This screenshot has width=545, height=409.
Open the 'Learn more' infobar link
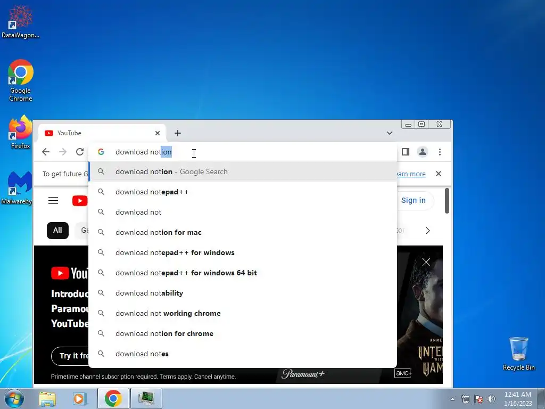[x=411, y=174]
